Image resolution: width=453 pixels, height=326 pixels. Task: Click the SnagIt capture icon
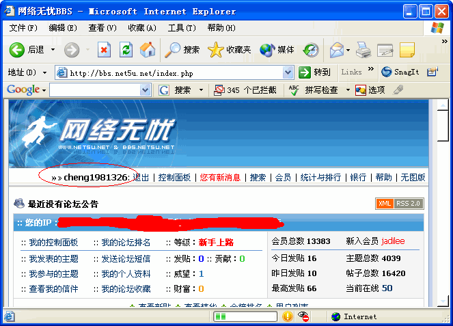(386, 72)
